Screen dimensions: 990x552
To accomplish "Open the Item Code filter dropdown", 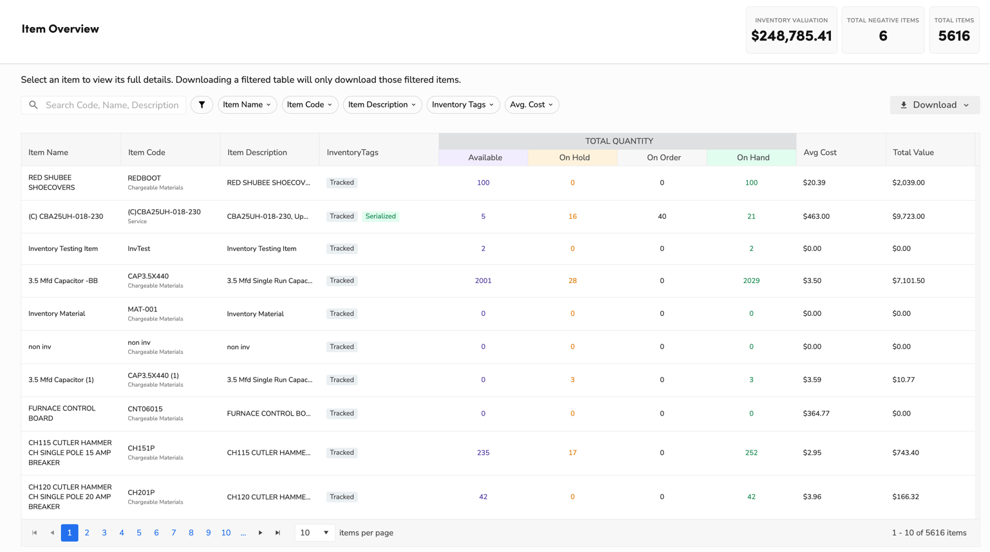I will pyautogui.click(x=310, y=105).
